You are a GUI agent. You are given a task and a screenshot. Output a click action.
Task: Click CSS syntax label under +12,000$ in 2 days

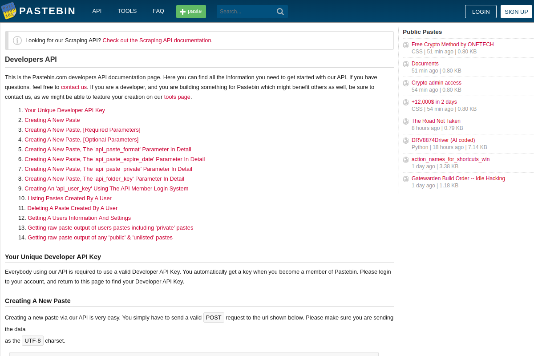[x=417, y=109]
